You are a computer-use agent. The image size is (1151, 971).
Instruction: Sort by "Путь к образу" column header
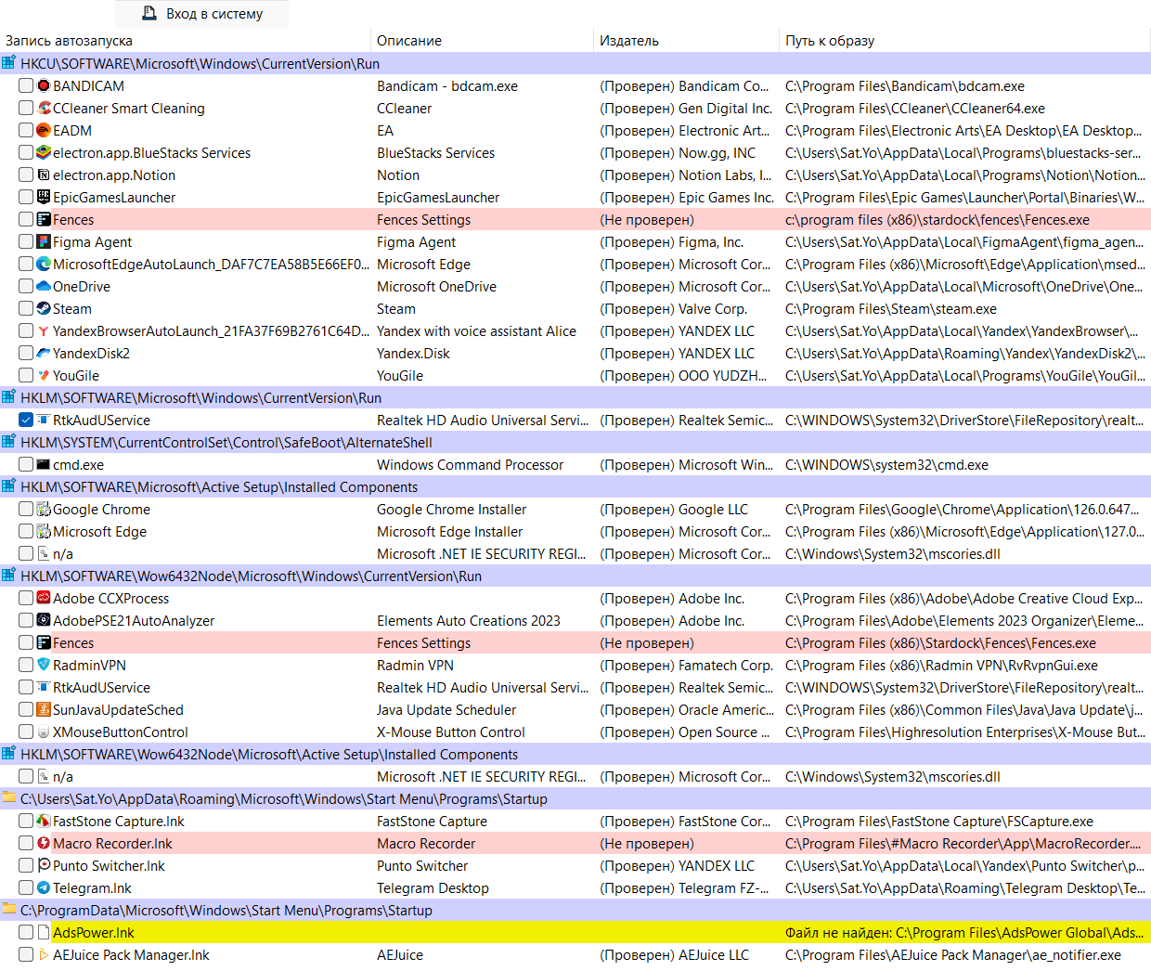tap(964, 40)
